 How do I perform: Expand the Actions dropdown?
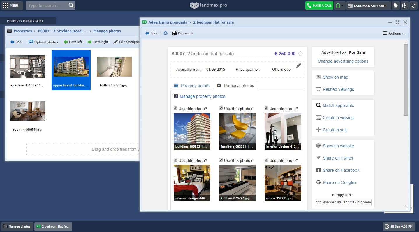pyautogui.click(x=393, y=33)
